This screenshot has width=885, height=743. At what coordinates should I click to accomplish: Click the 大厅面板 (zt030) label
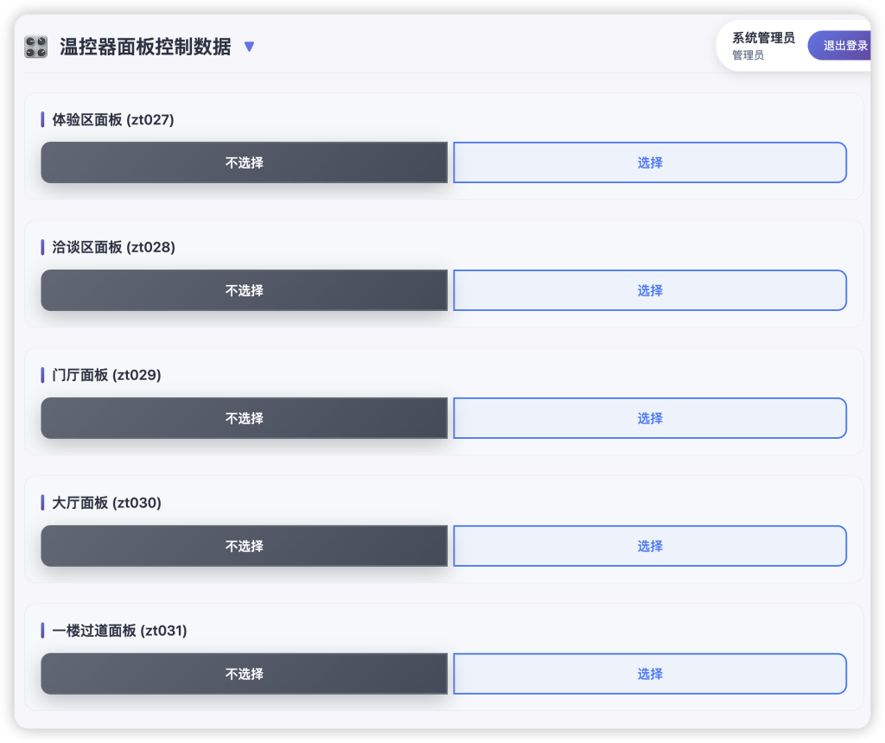pyautogui.click(x=106, y=503)
